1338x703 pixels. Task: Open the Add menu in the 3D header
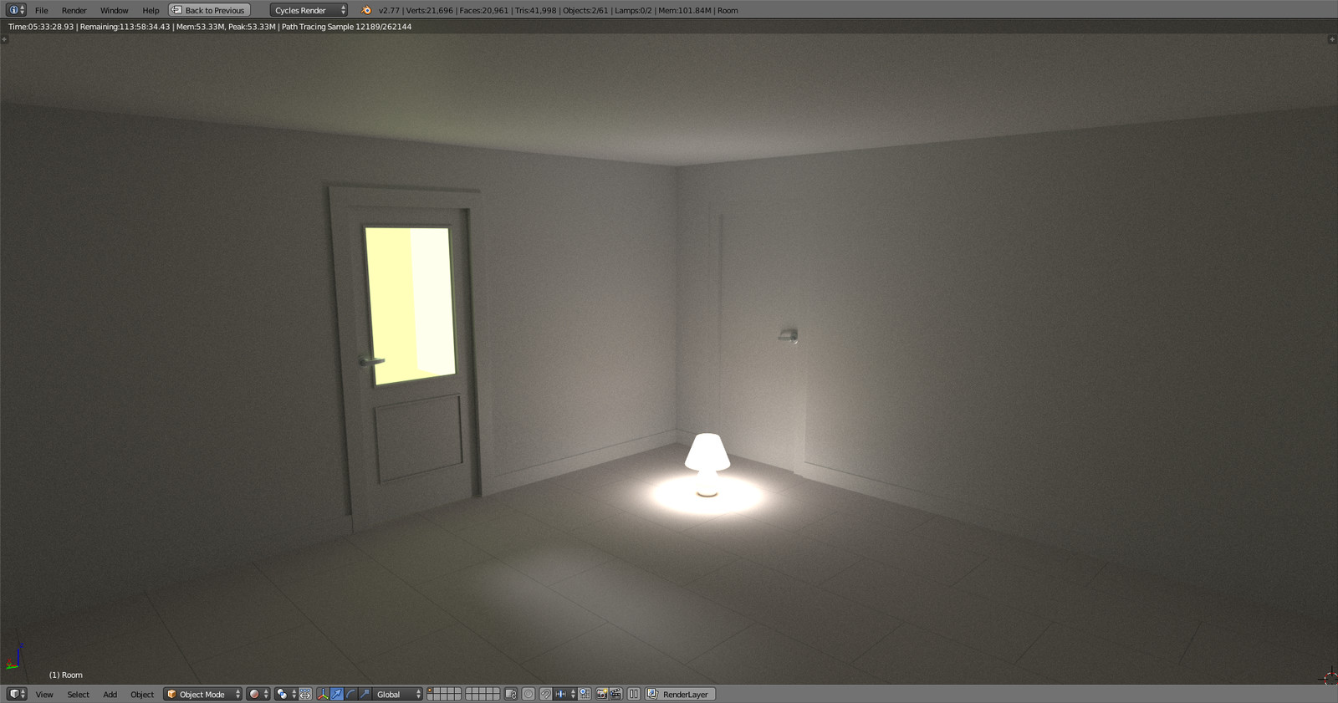110,695
